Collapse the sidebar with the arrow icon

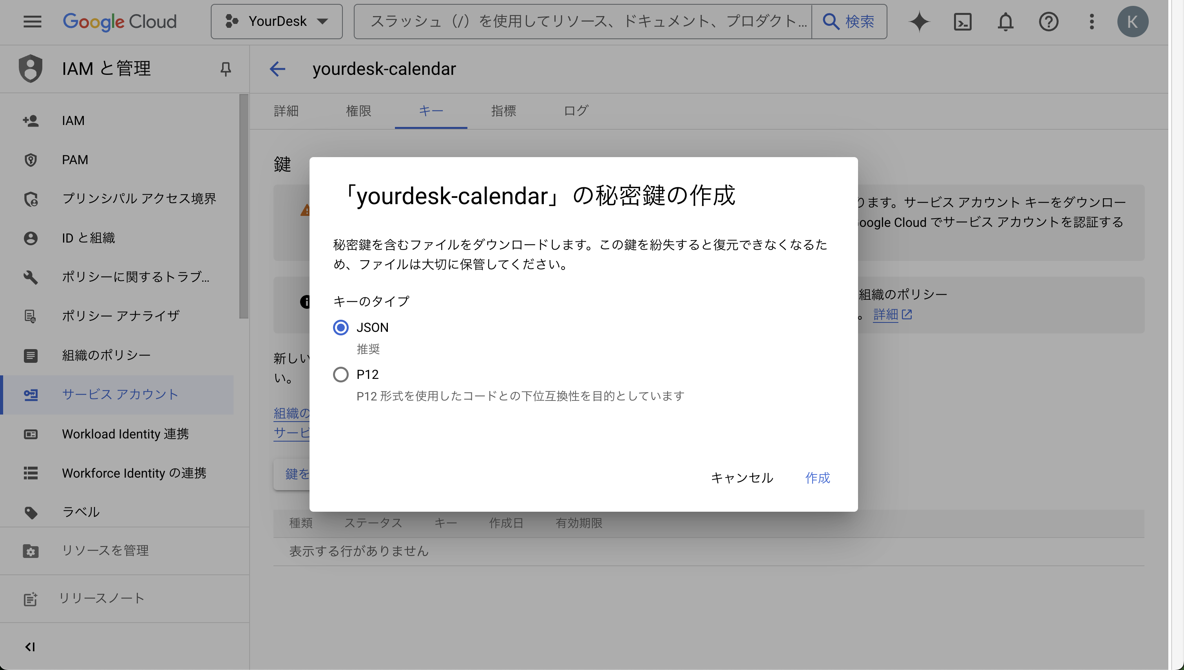30,647
